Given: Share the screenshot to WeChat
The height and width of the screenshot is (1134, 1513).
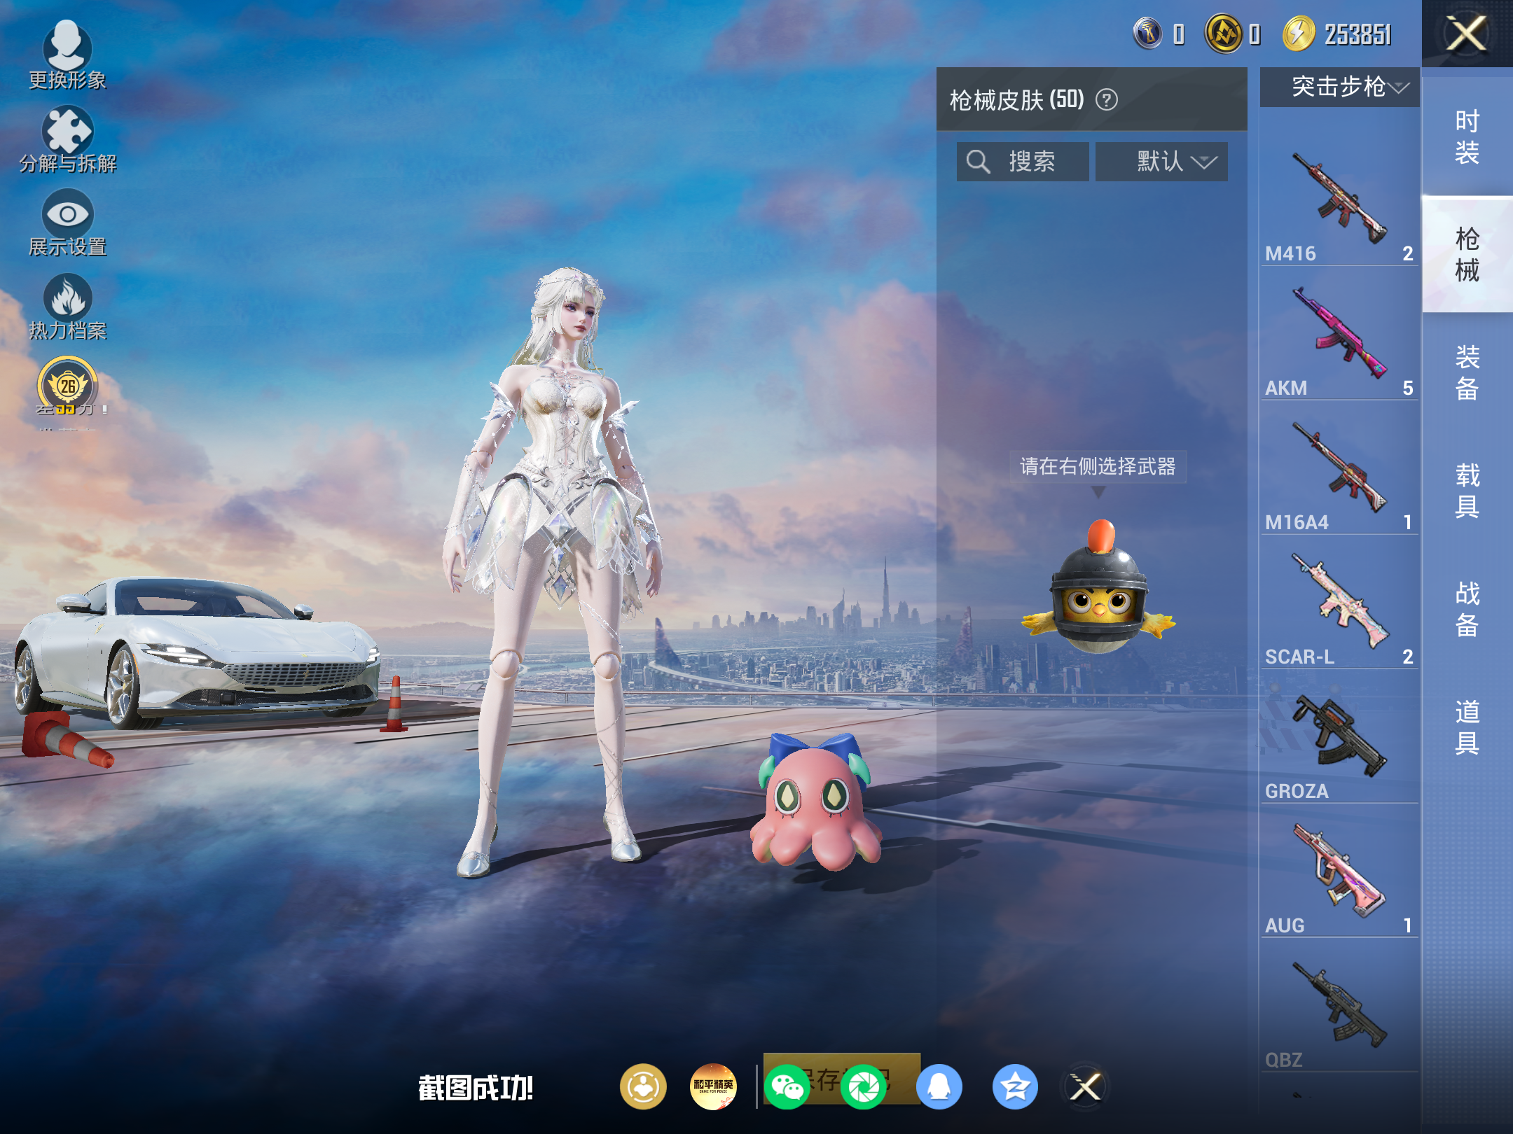Looking at the screenshot, I should coord(787,1087).
